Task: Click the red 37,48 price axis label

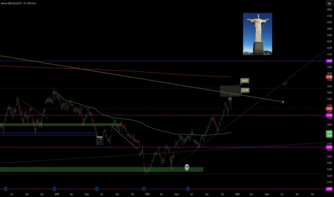Action: 329,77
